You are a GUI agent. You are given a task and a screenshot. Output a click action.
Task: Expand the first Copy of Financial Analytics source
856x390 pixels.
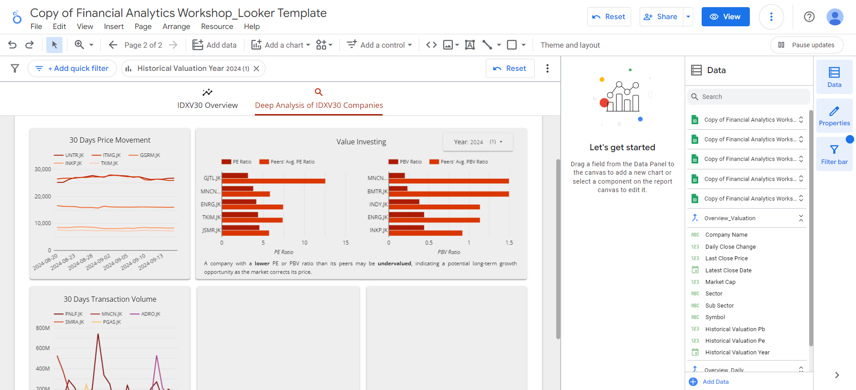pyautogui.click(x=801, y=119)
